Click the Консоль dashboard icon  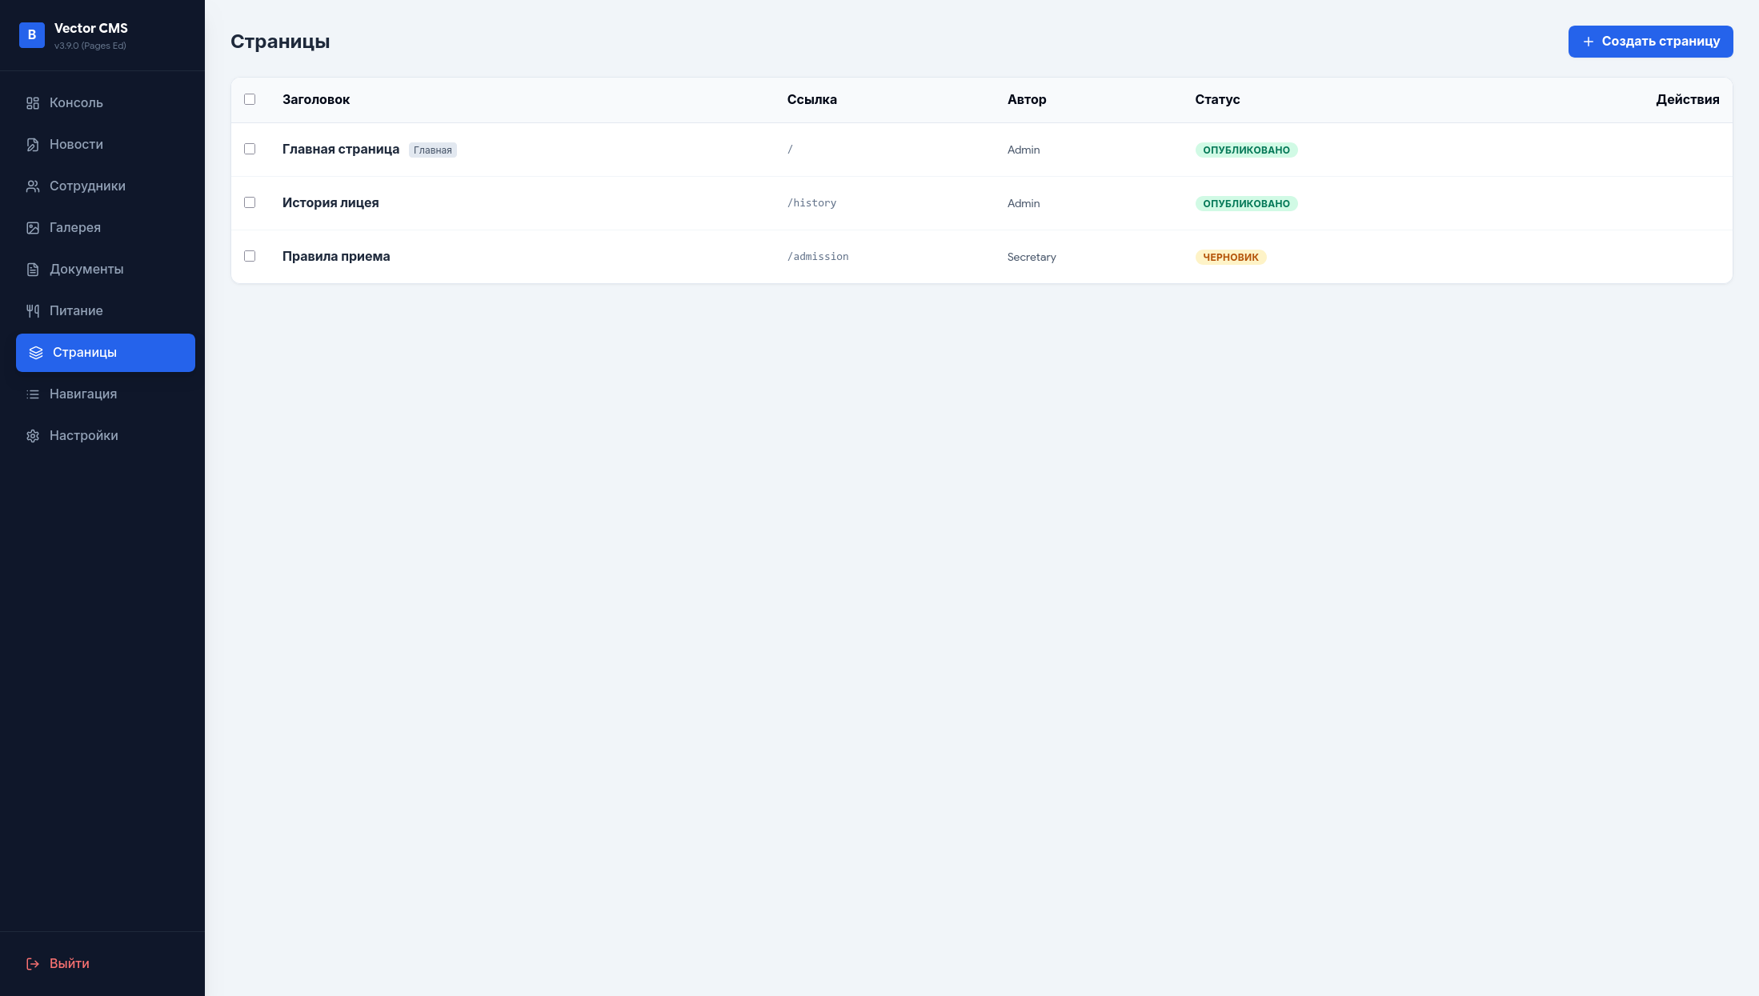click(33, 103)
